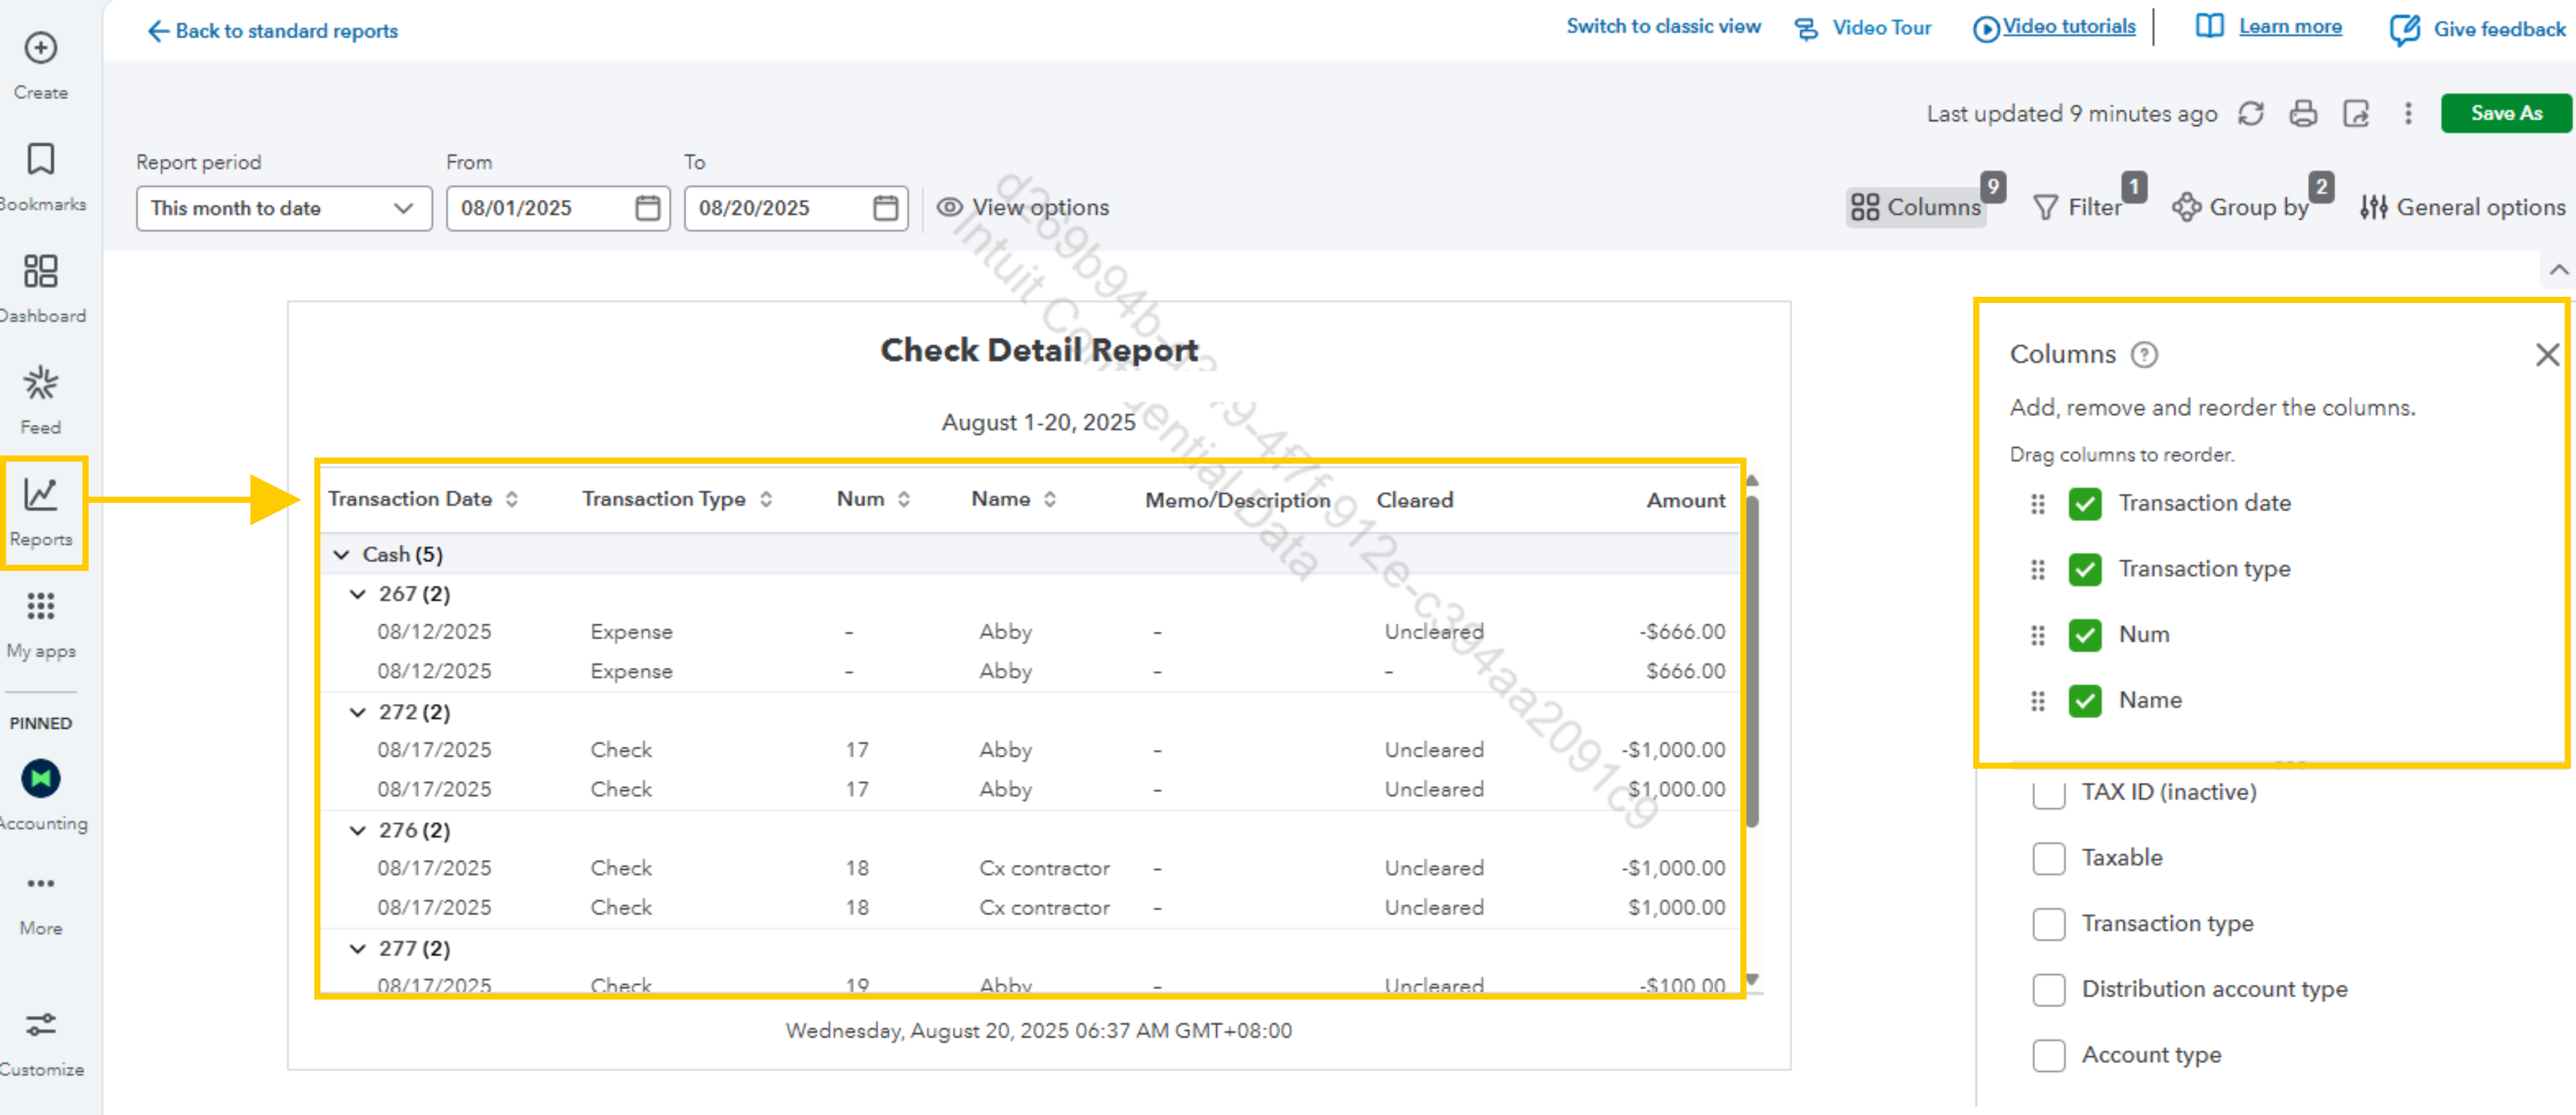Screen dimensions: 2576x1115
Task: Click the export report icon
Action: 2356,114
